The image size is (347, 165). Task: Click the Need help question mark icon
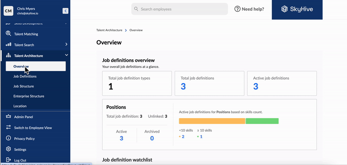(237, 9)
